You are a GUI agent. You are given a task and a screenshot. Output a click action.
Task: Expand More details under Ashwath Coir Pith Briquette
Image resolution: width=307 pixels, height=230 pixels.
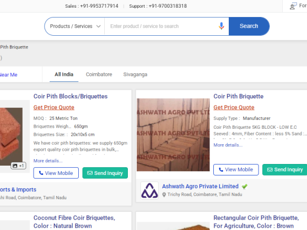(x=228, y=145)
